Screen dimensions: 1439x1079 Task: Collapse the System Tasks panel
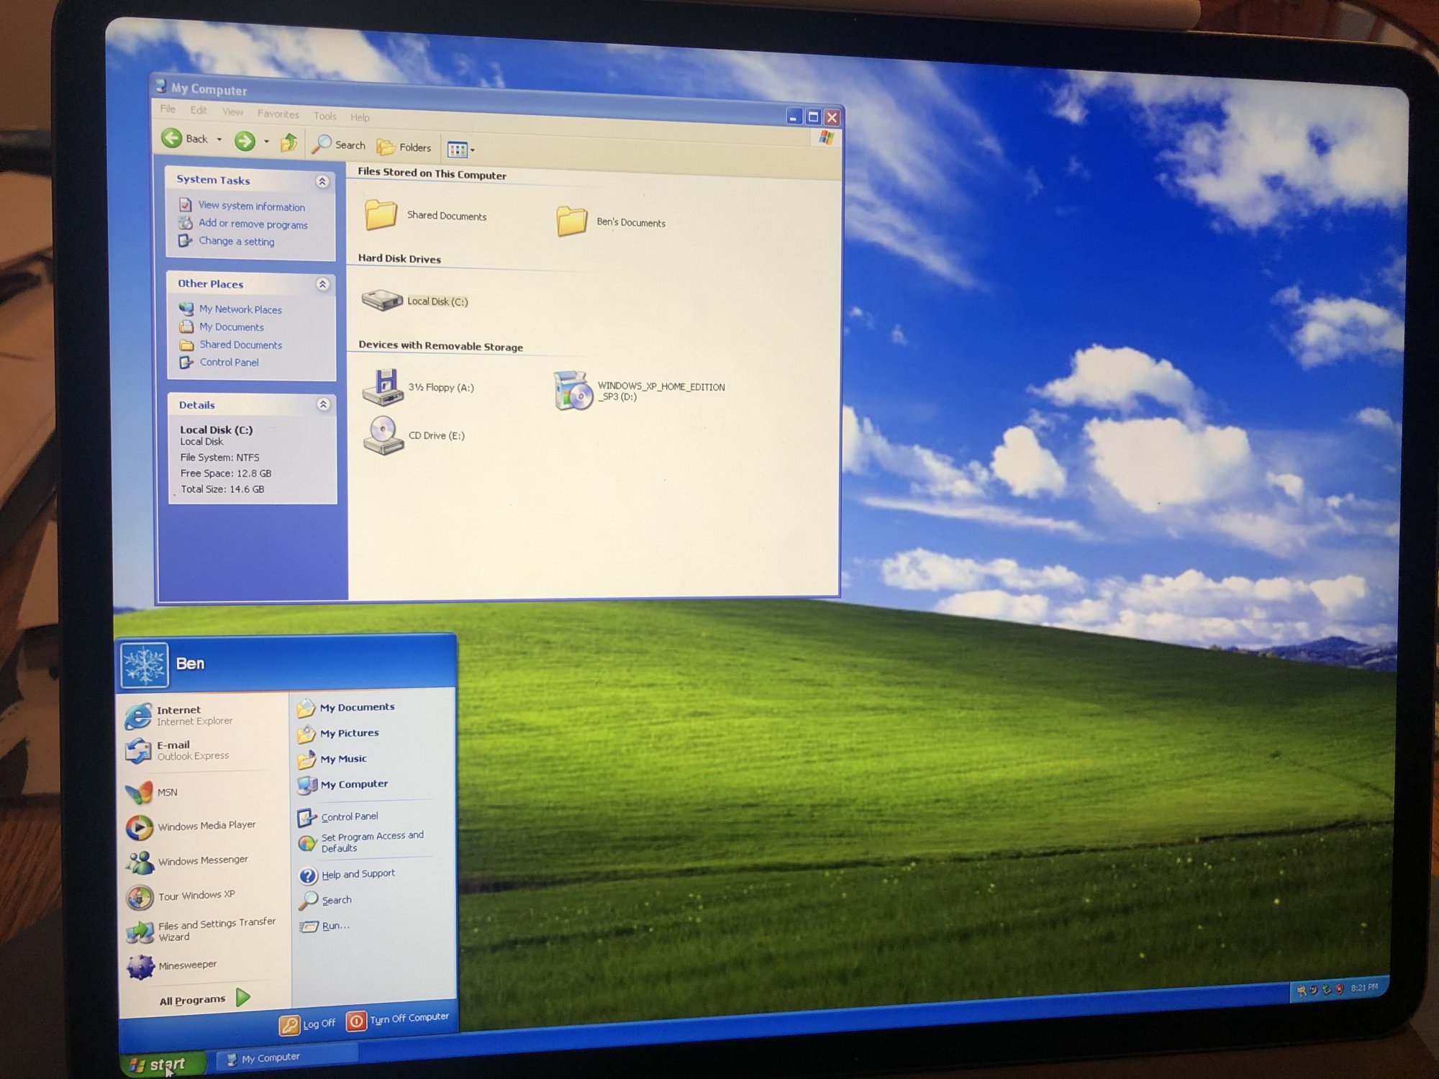coord(322,181)
